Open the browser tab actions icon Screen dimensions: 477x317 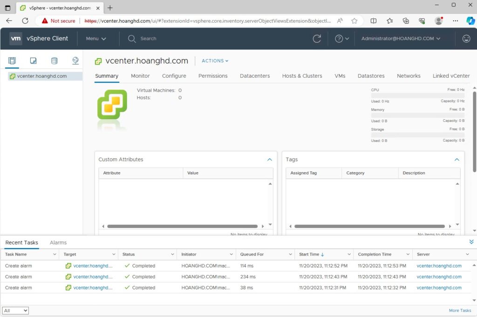(8, 8)
